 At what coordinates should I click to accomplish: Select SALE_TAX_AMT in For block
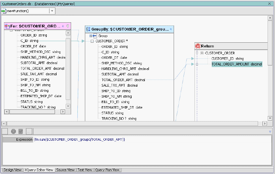tap(38, 74)
